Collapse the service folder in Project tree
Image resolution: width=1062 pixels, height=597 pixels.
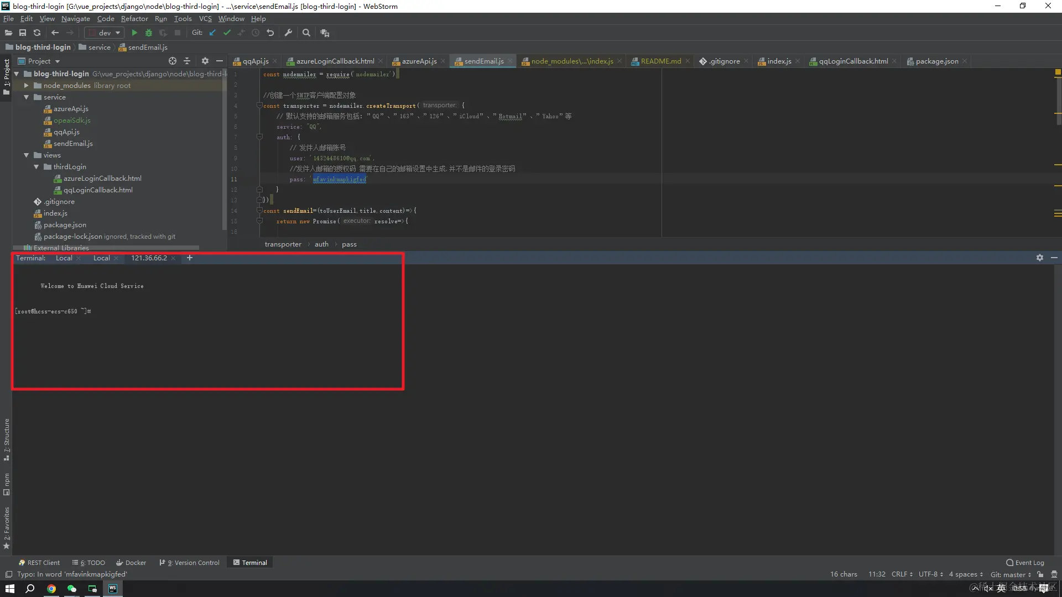pos(26,97)
